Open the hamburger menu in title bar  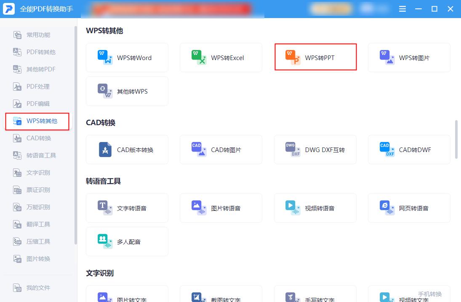[402, 8]
